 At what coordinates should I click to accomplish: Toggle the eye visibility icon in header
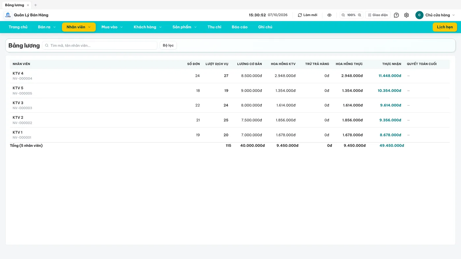[329, 15]
